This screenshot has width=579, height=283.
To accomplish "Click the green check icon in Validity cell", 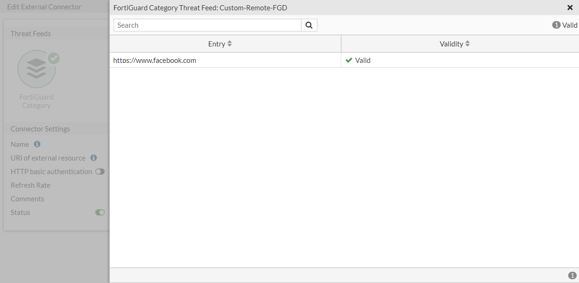I will click(x=349, y=60).
